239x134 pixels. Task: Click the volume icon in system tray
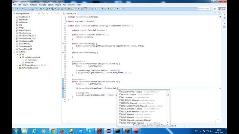click(211, 131)
